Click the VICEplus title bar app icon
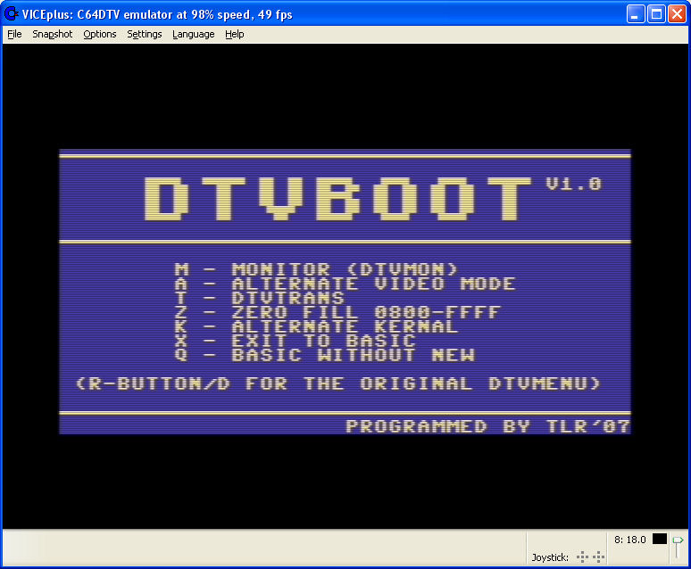The image size is (691, 569). coord(11,14)
